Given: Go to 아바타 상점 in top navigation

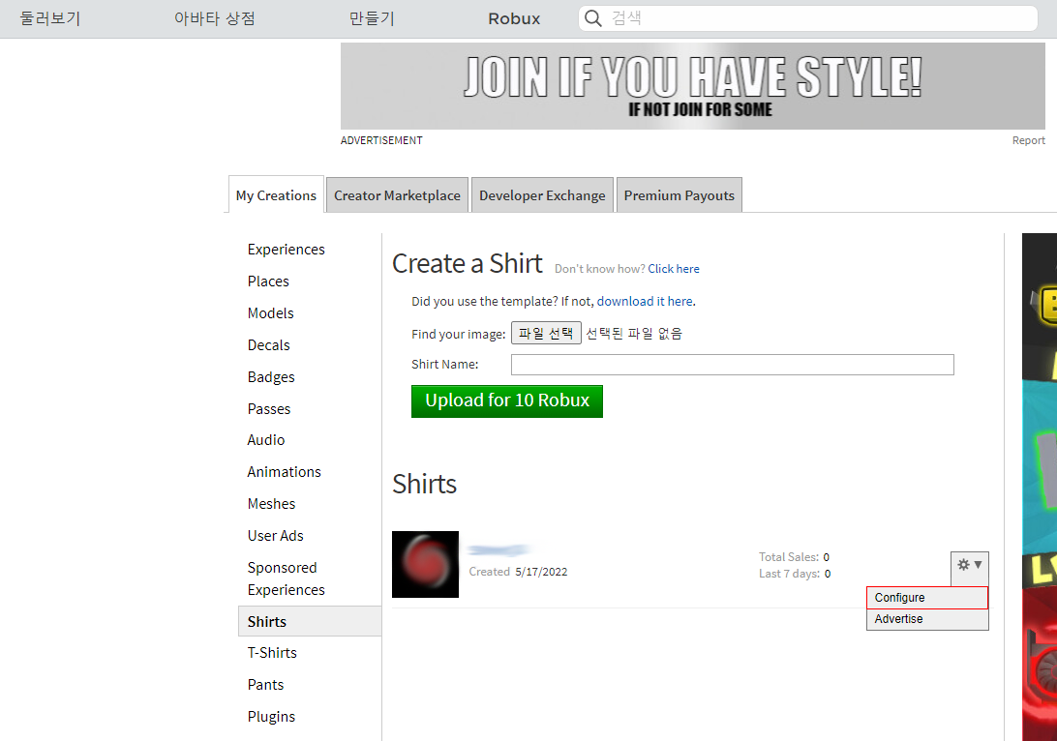Looking at the screenshot, I should click(214, 18).
